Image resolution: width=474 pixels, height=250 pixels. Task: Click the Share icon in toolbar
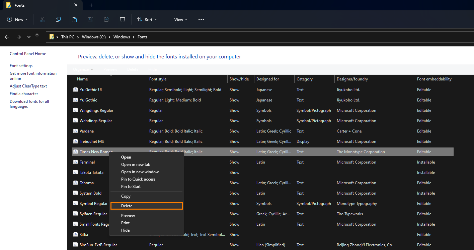[x=106, y=20]
